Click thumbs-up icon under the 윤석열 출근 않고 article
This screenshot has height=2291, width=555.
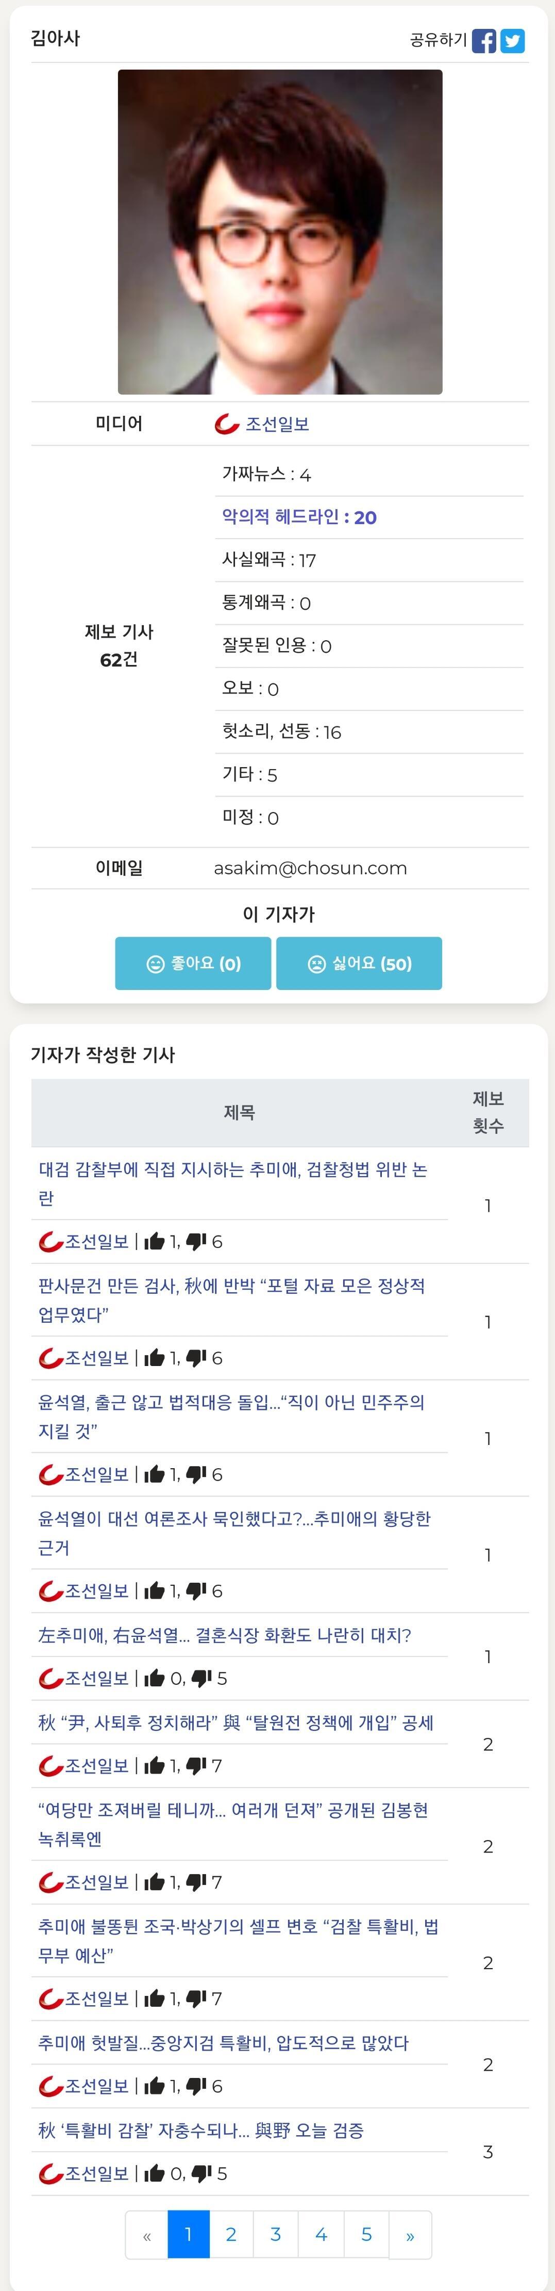coord(155,1474)
